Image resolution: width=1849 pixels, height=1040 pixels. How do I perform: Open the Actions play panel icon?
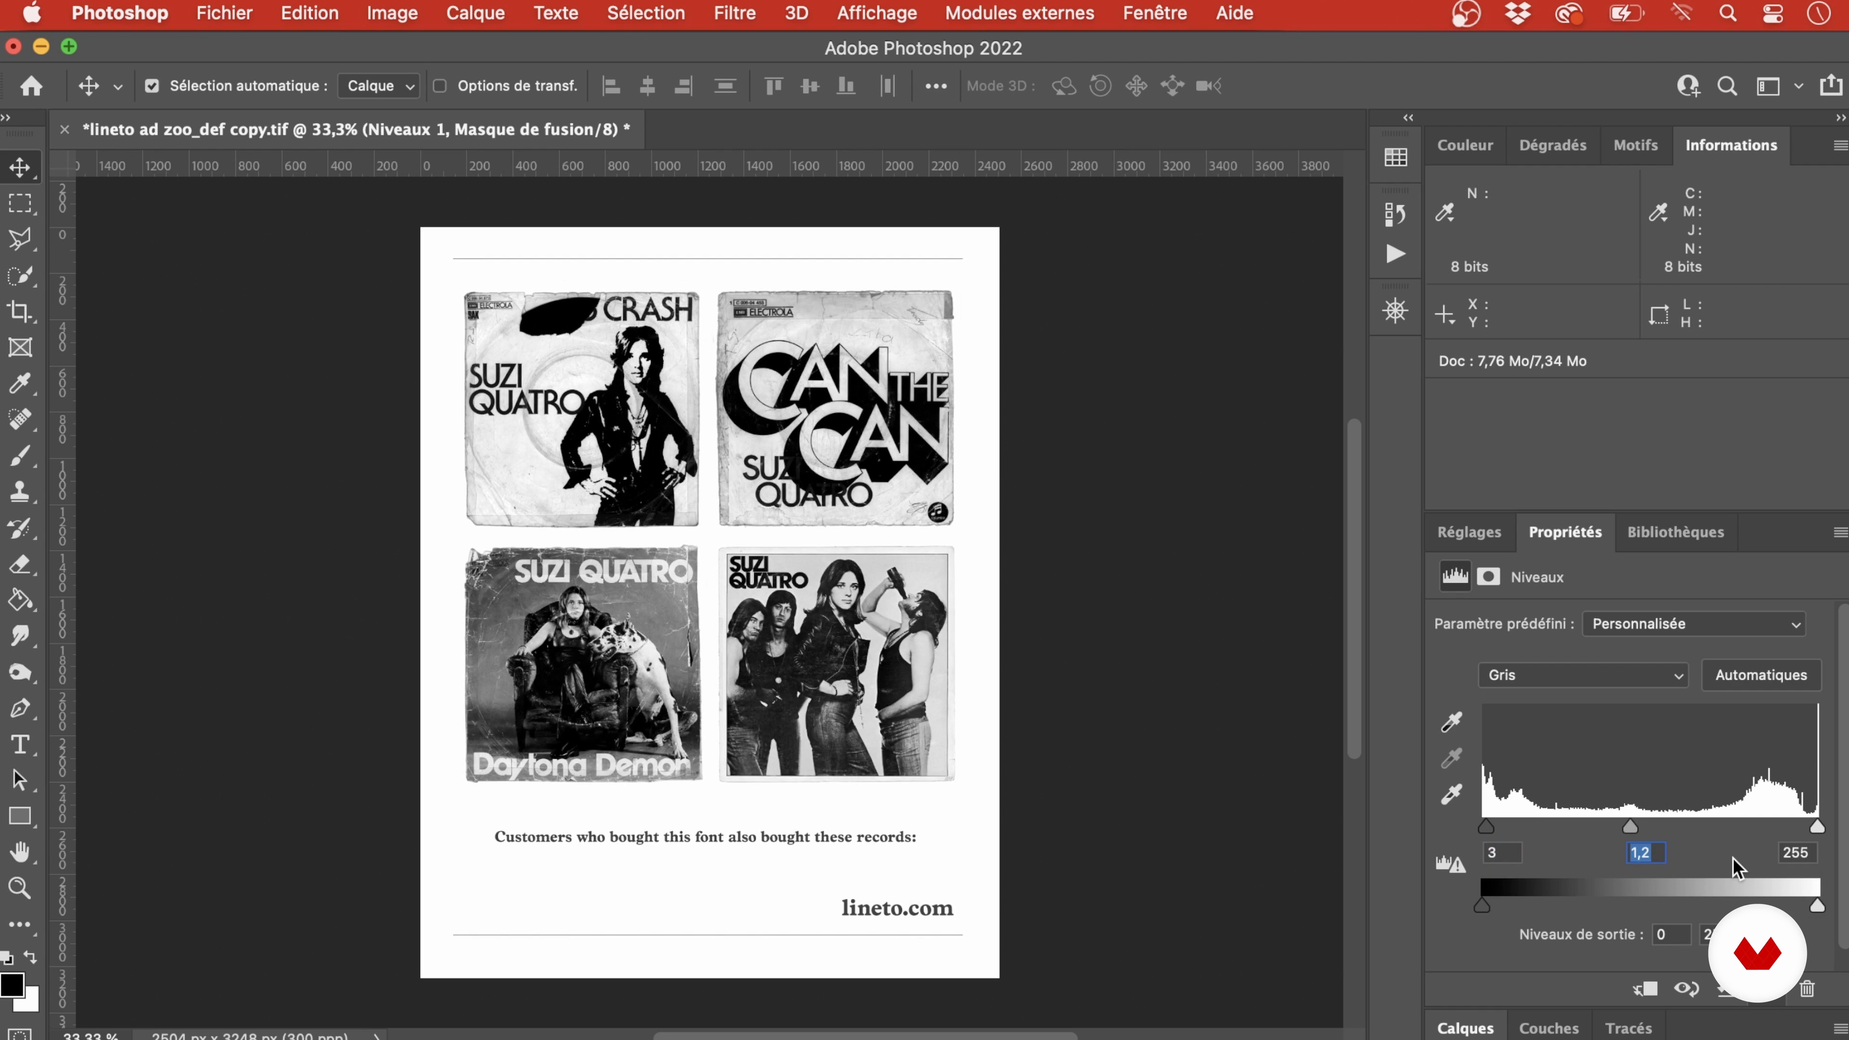point(1395,254)
